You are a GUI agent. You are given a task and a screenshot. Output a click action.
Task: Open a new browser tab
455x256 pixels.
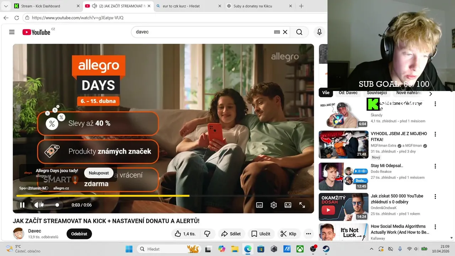pos(301,6)
